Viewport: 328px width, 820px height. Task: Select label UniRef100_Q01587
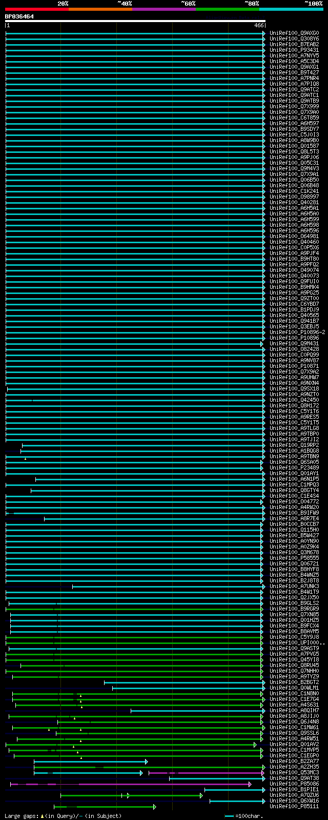pyautogui.click(x=294, y=146)
